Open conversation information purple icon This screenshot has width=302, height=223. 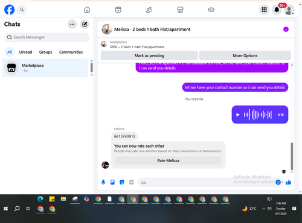click(286, 30)
